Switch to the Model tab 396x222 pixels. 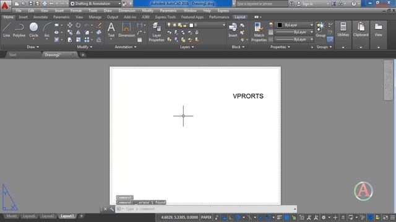click(x=11, y=216)
